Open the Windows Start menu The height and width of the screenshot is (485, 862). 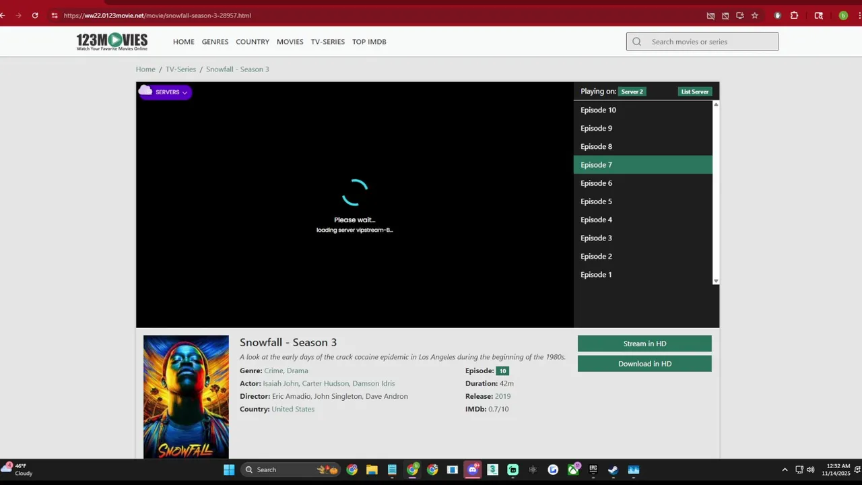tap(229, 470)
